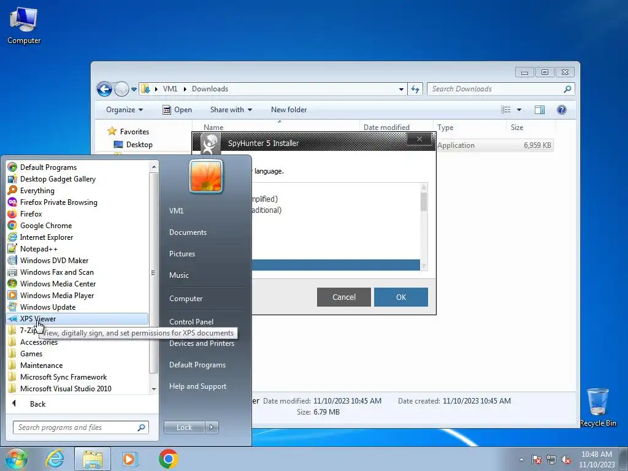This screenshot has height=471, width=628.
Task: Click Cancel in the SpyHunter 5 Installer
Action: [343, 297]
